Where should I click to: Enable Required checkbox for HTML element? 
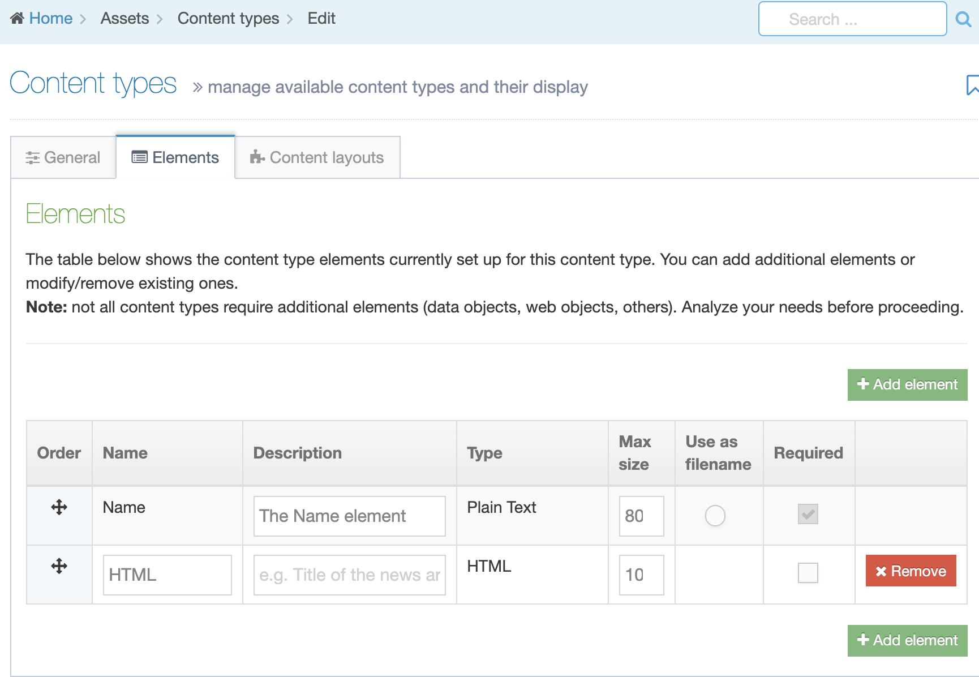click(808, 573)
